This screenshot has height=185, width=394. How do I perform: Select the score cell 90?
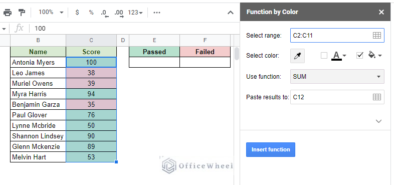tap(91, 136)
